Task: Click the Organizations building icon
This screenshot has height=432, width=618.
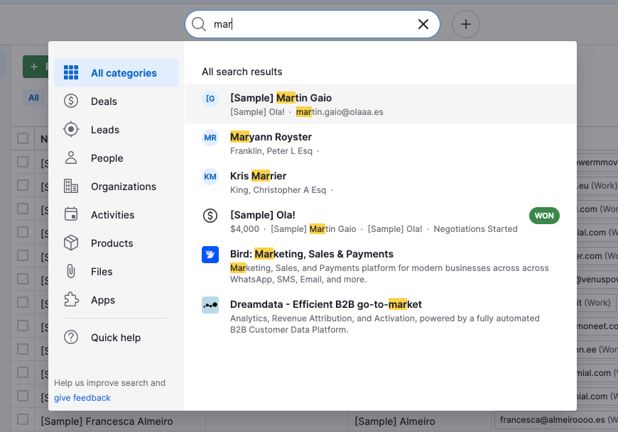Action: (x=71, y=186)
